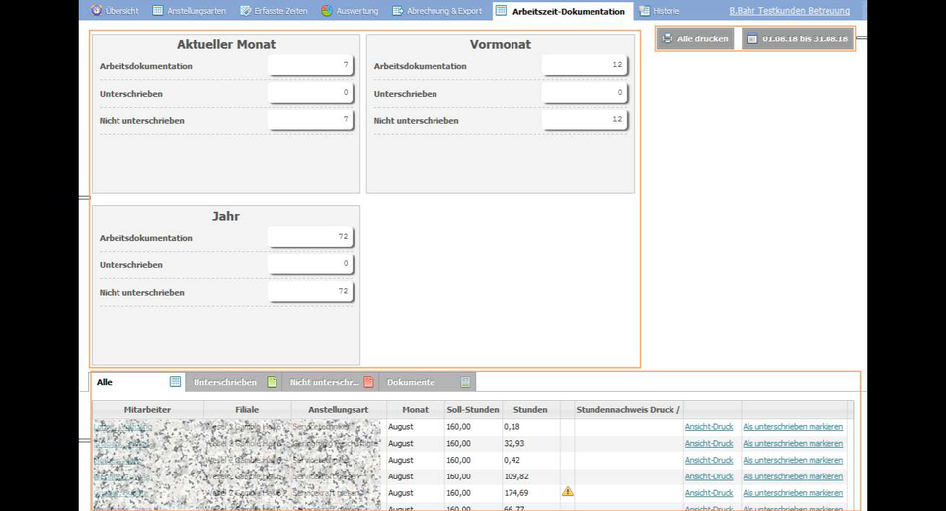Switch to Anstellungsarten tab
The image size is (946, 511).
(190, 10)
